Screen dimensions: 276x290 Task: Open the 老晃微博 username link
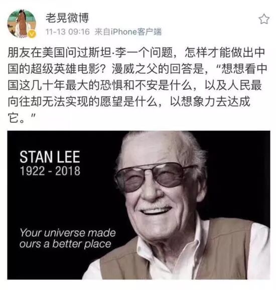click(67, 18)
